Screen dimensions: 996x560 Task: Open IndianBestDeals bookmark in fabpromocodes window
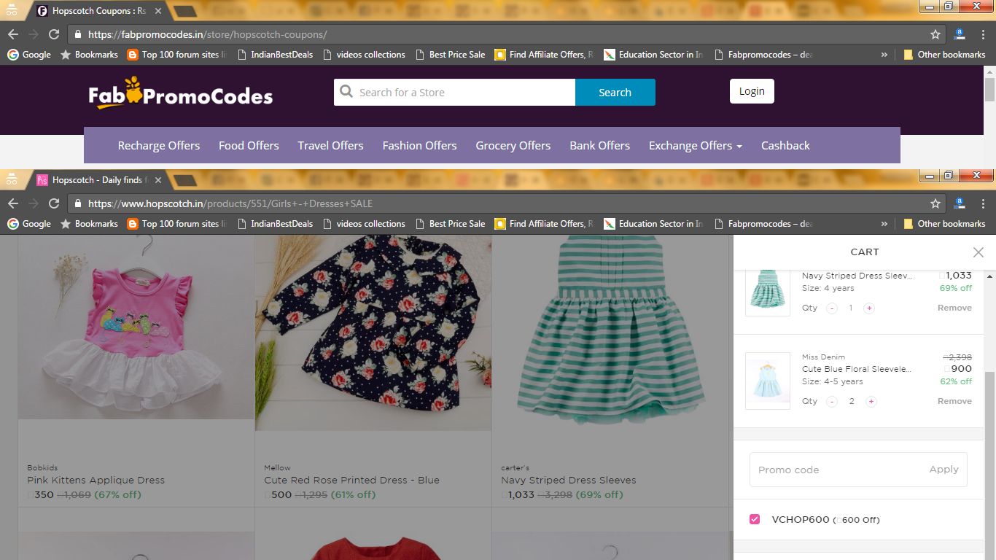tap(275, 55)
